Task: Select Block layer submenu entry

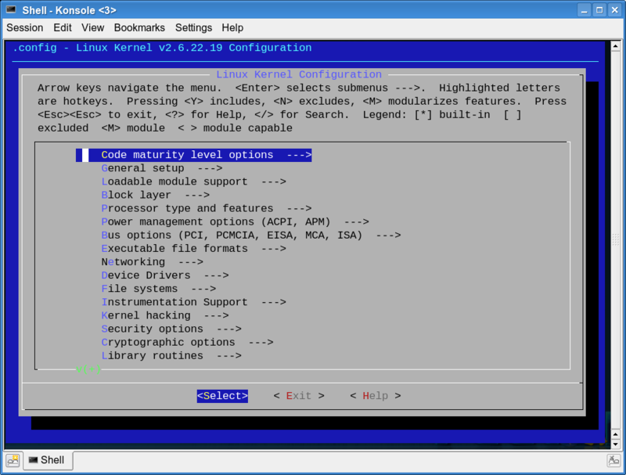Action: point(155,195)
